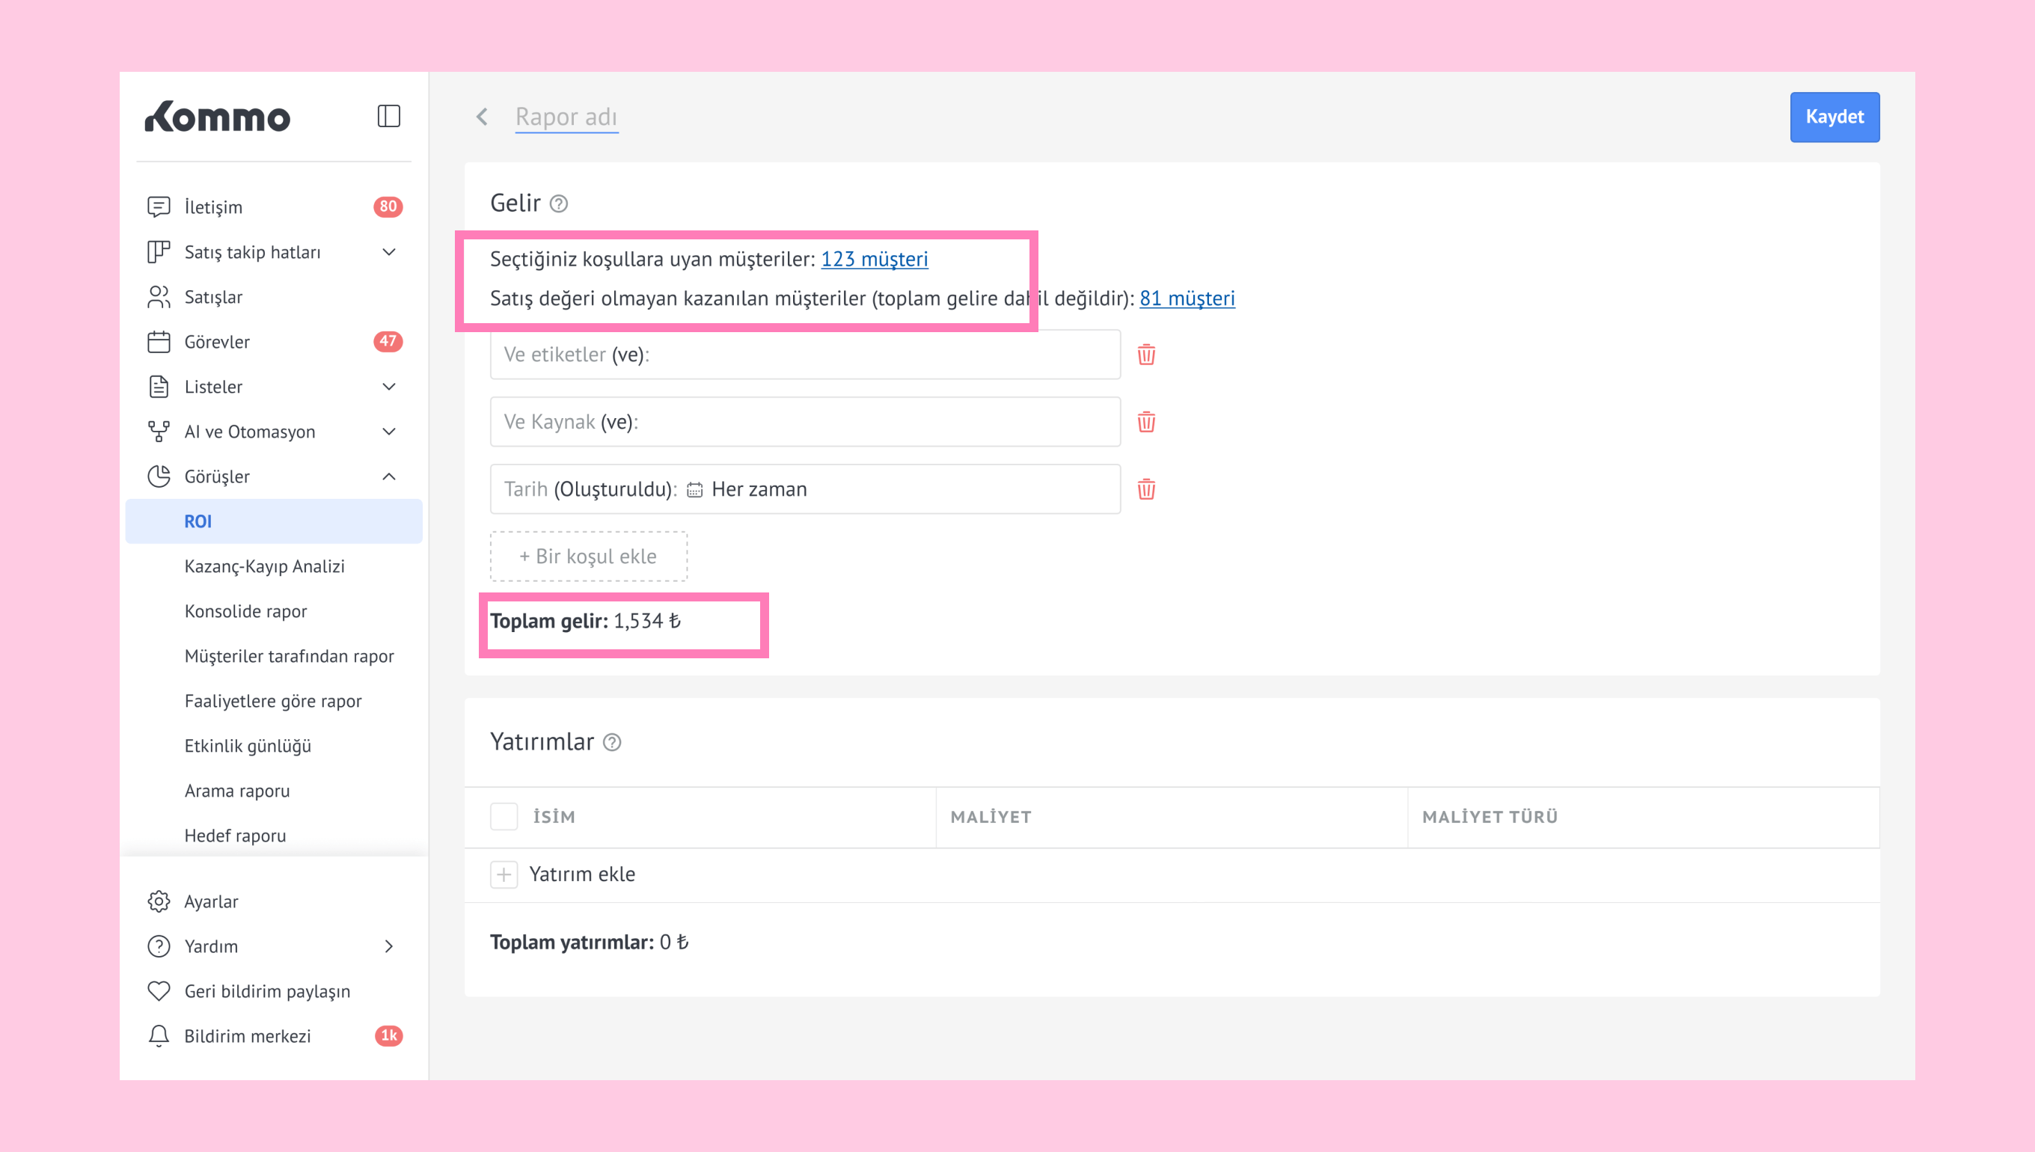Open the Kazanç-Kayıp Analizi report

(x=264, y=566)
